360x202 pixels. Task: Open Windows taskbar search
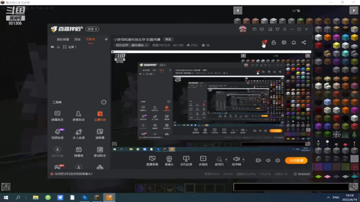tap(18, 198)
